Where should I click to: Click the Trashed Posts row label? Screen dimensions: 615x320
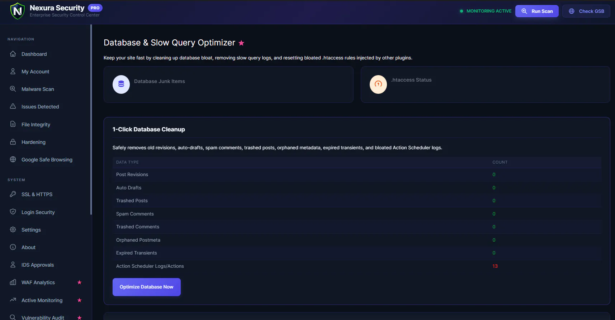(x=132, y=201)
